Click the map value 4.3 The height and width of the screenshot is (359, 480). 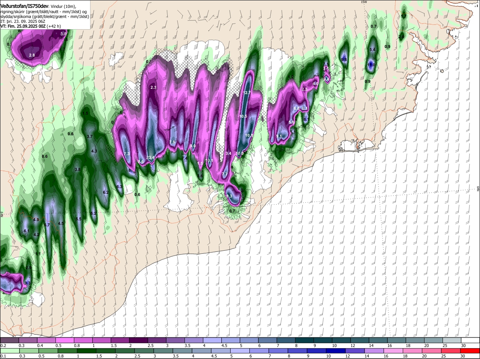pos(94,151)
